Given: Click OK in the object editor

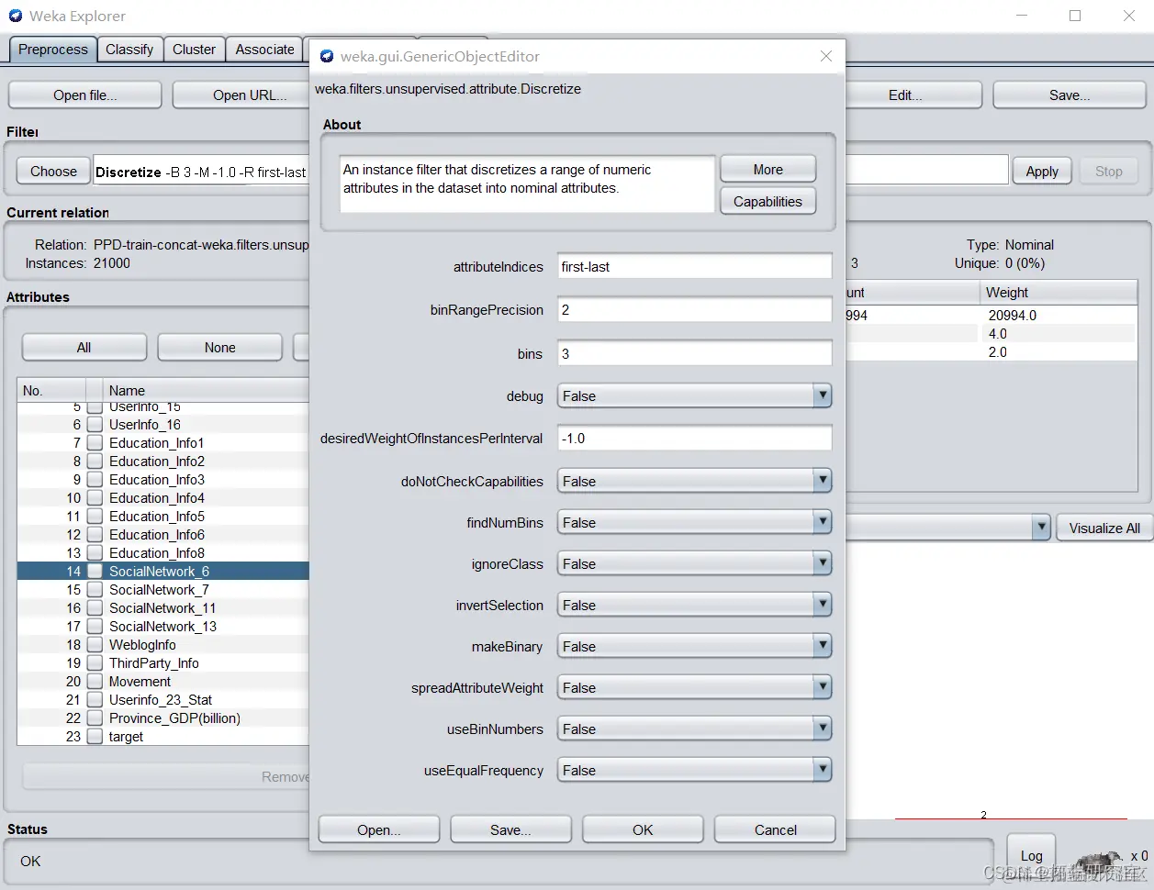Looking at the screenshot, I should point(643,829).
